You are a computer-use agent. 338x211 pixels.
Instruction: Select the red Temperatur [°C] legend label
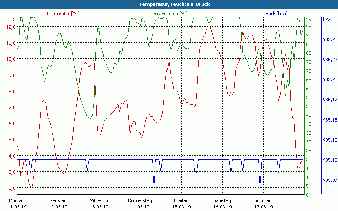pos(63,14)
